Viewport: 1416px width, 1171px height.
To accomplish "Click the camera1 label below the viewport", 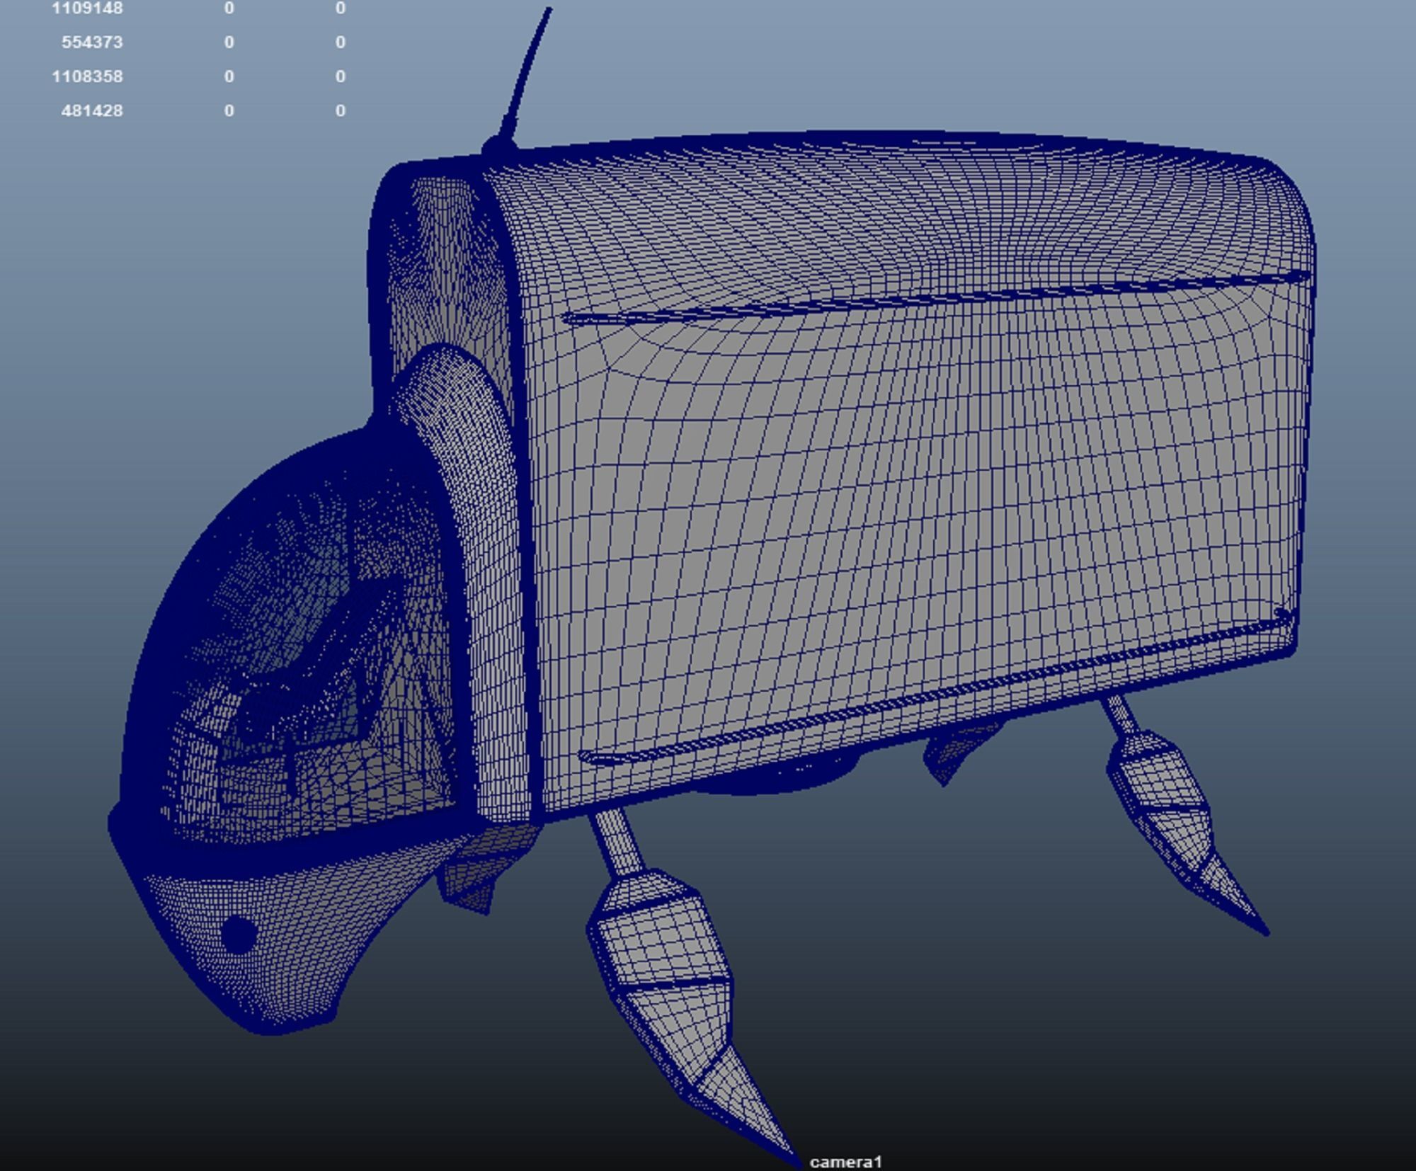I will point(845,1162).
